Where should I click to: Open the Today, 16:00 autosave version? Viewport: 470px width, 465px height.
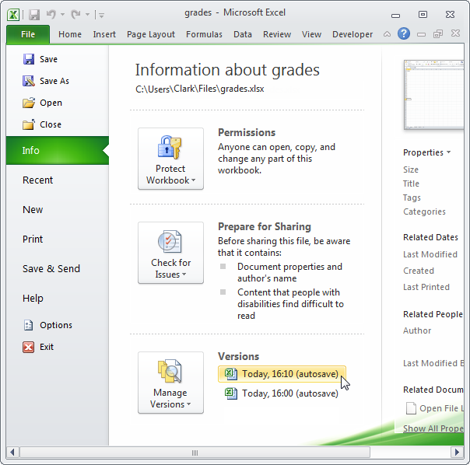[282, 393]
